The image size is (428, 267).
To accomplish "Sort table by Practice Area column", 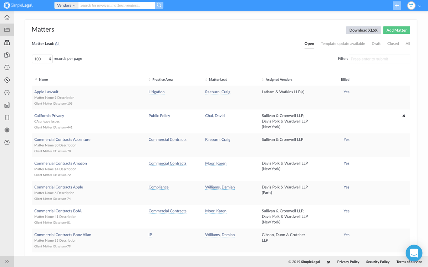I will tap(160, 79).
